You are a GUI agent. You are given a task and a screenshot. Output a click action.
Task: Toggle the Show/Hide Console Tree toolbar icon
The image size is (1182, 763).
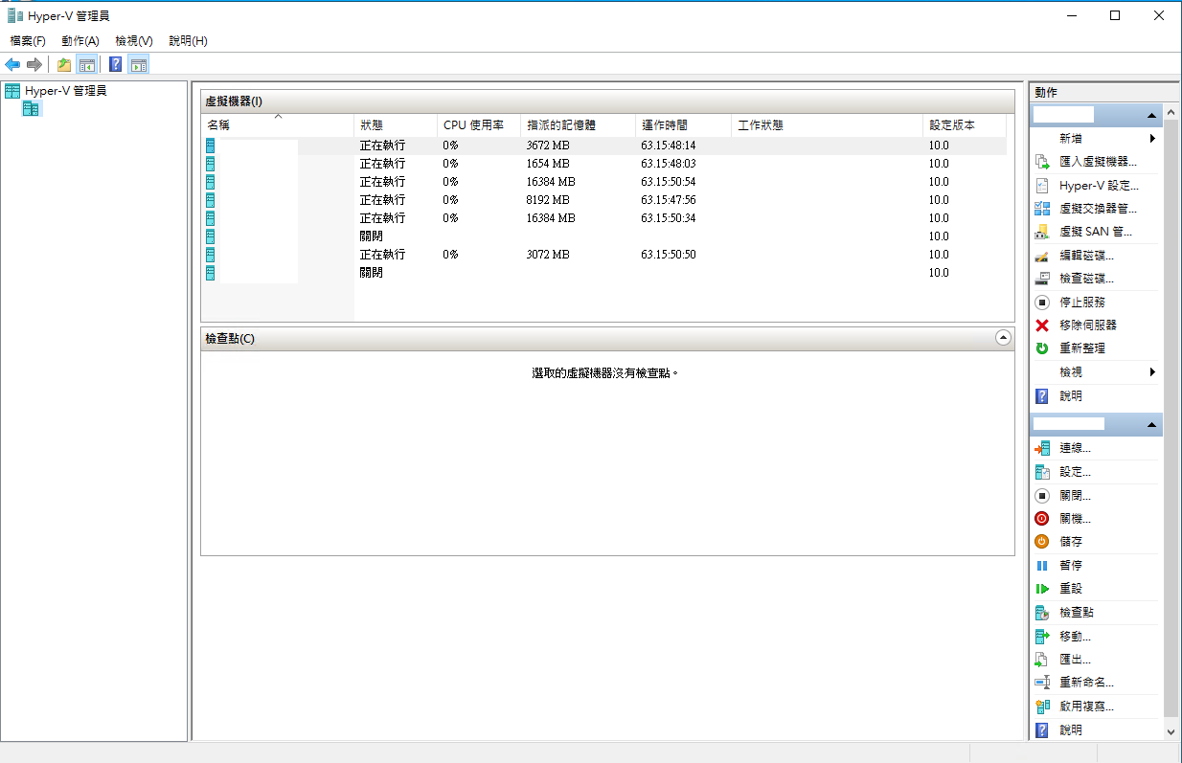tap(87, 64)
